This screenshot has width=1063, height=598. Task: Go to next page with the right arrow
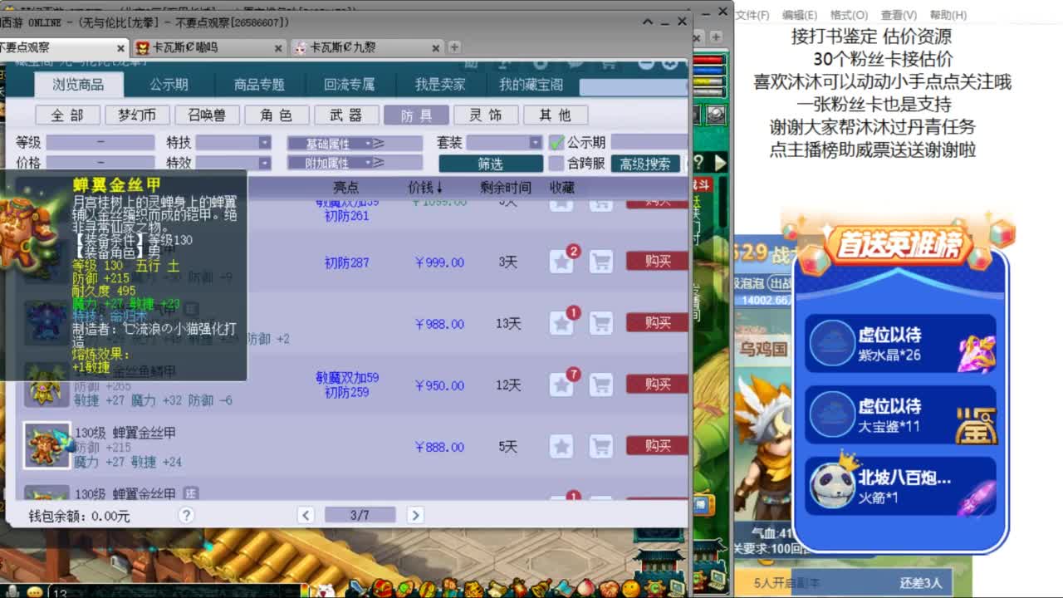click(415, 515)
